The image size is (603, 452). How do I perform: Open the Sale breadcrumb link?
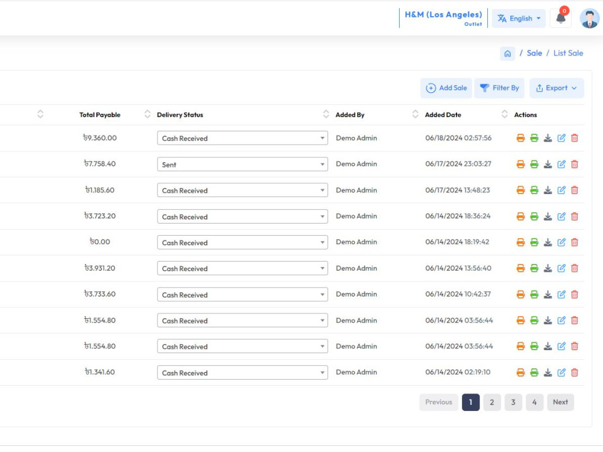pos(534,54)
